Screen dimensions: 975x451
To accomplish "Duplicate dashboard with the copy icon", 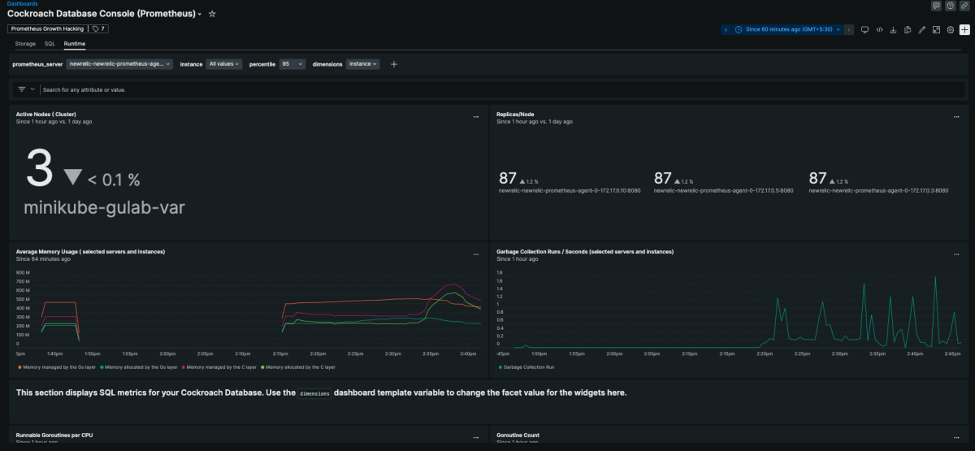I will click(908, 29).
